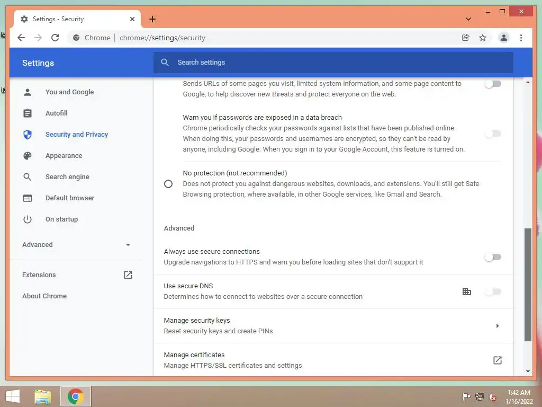Toggle the Use secure DNS switch
The height and width of the screenshot is (407, 542).
[x=493, y=292]
